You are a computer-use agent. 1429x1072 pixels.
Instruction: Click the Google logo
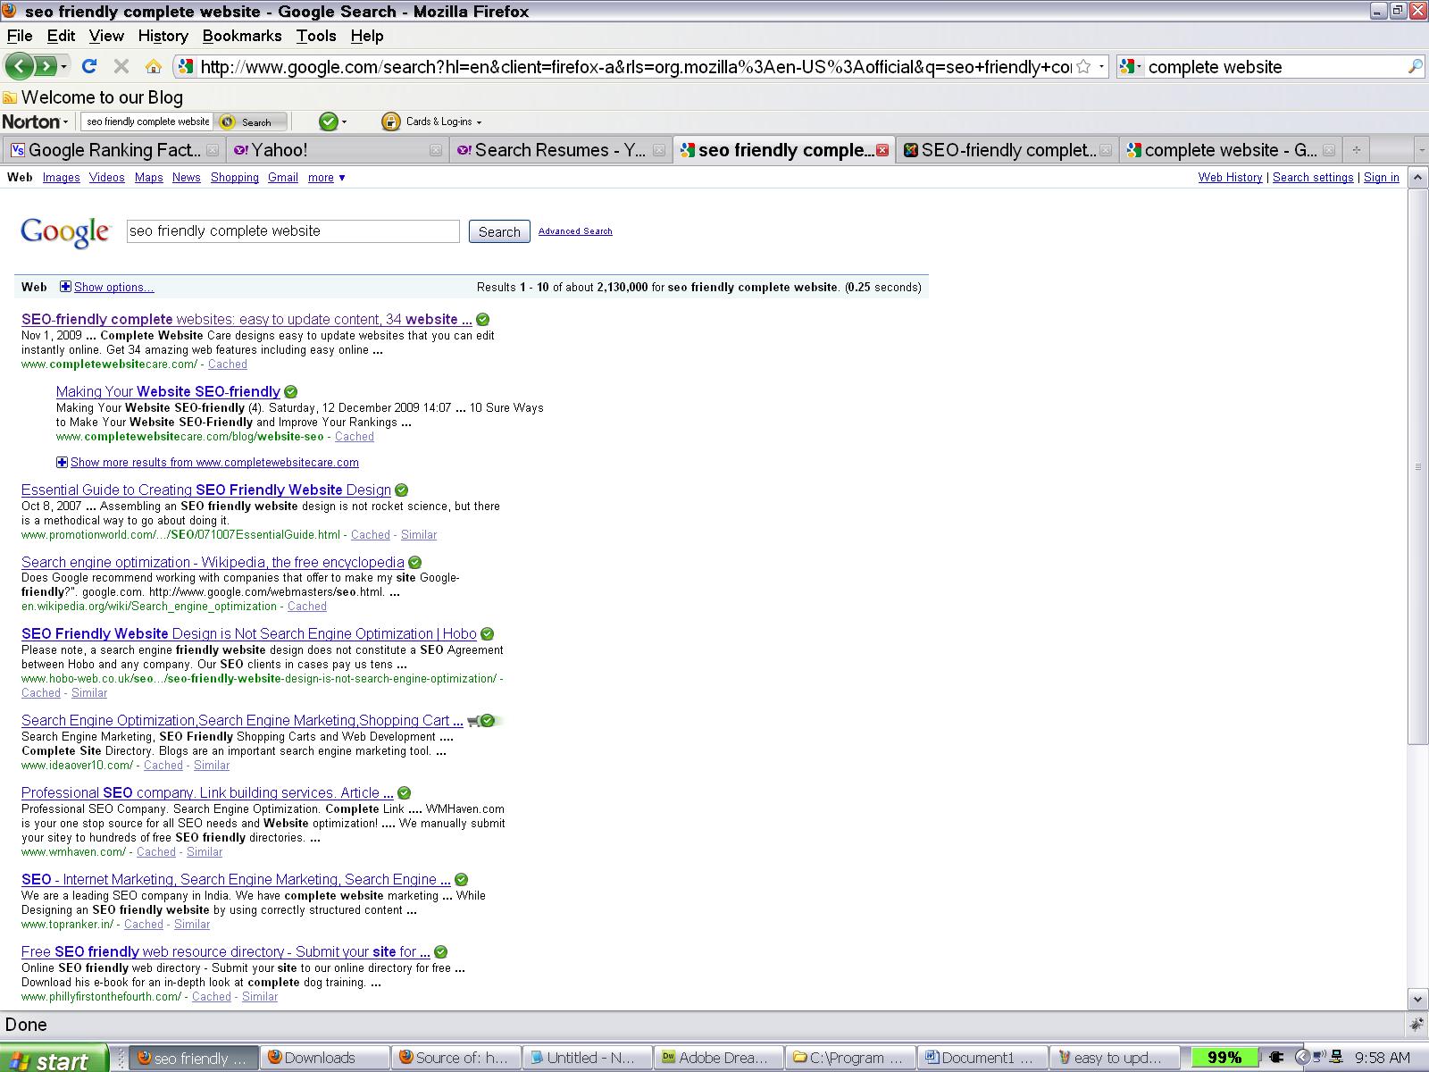pos(65,231)
